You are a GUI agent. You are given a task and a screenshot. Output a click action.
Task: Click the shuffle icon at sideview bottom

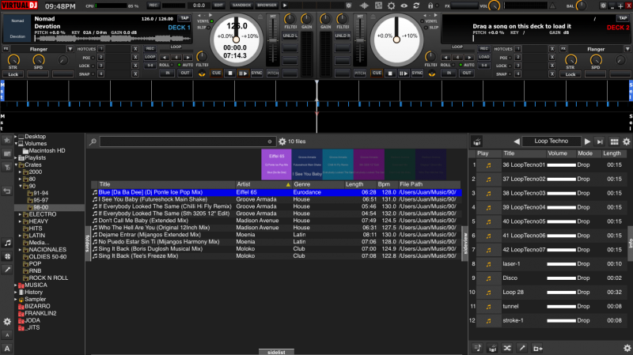click(507, 348)
